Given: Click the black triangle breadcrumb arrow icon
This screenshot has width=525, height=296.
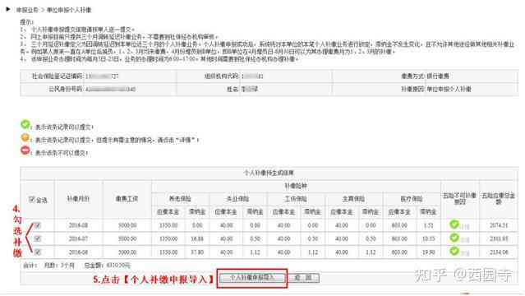Looking at the screenshot, I should click(x=8, y=9).
